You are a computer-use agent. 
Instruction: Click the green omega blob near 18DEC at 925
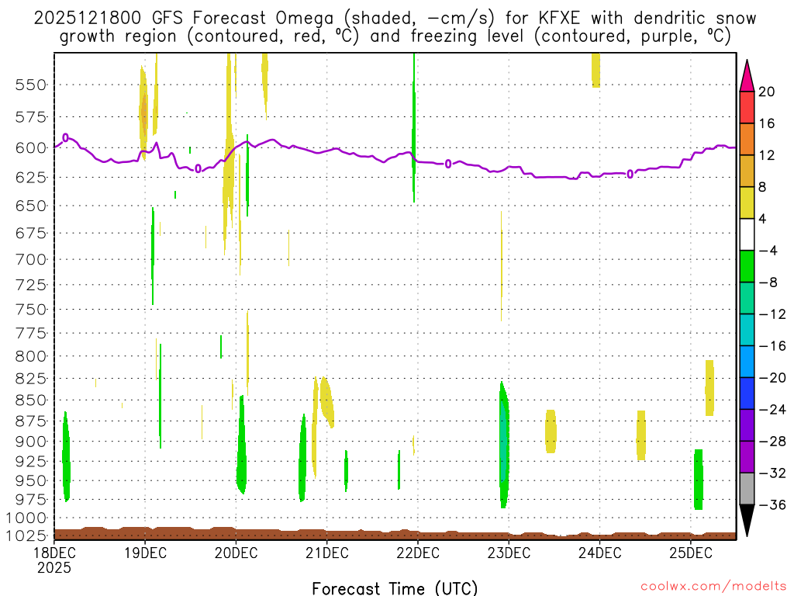tap(66, 456)
